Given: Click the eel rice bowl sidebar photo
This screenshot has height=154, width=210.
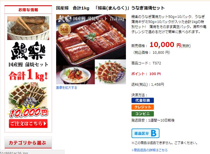Looking at the screenshot, I should 28,28.
